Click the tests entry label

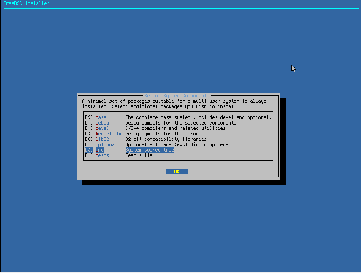coord(102,155)
